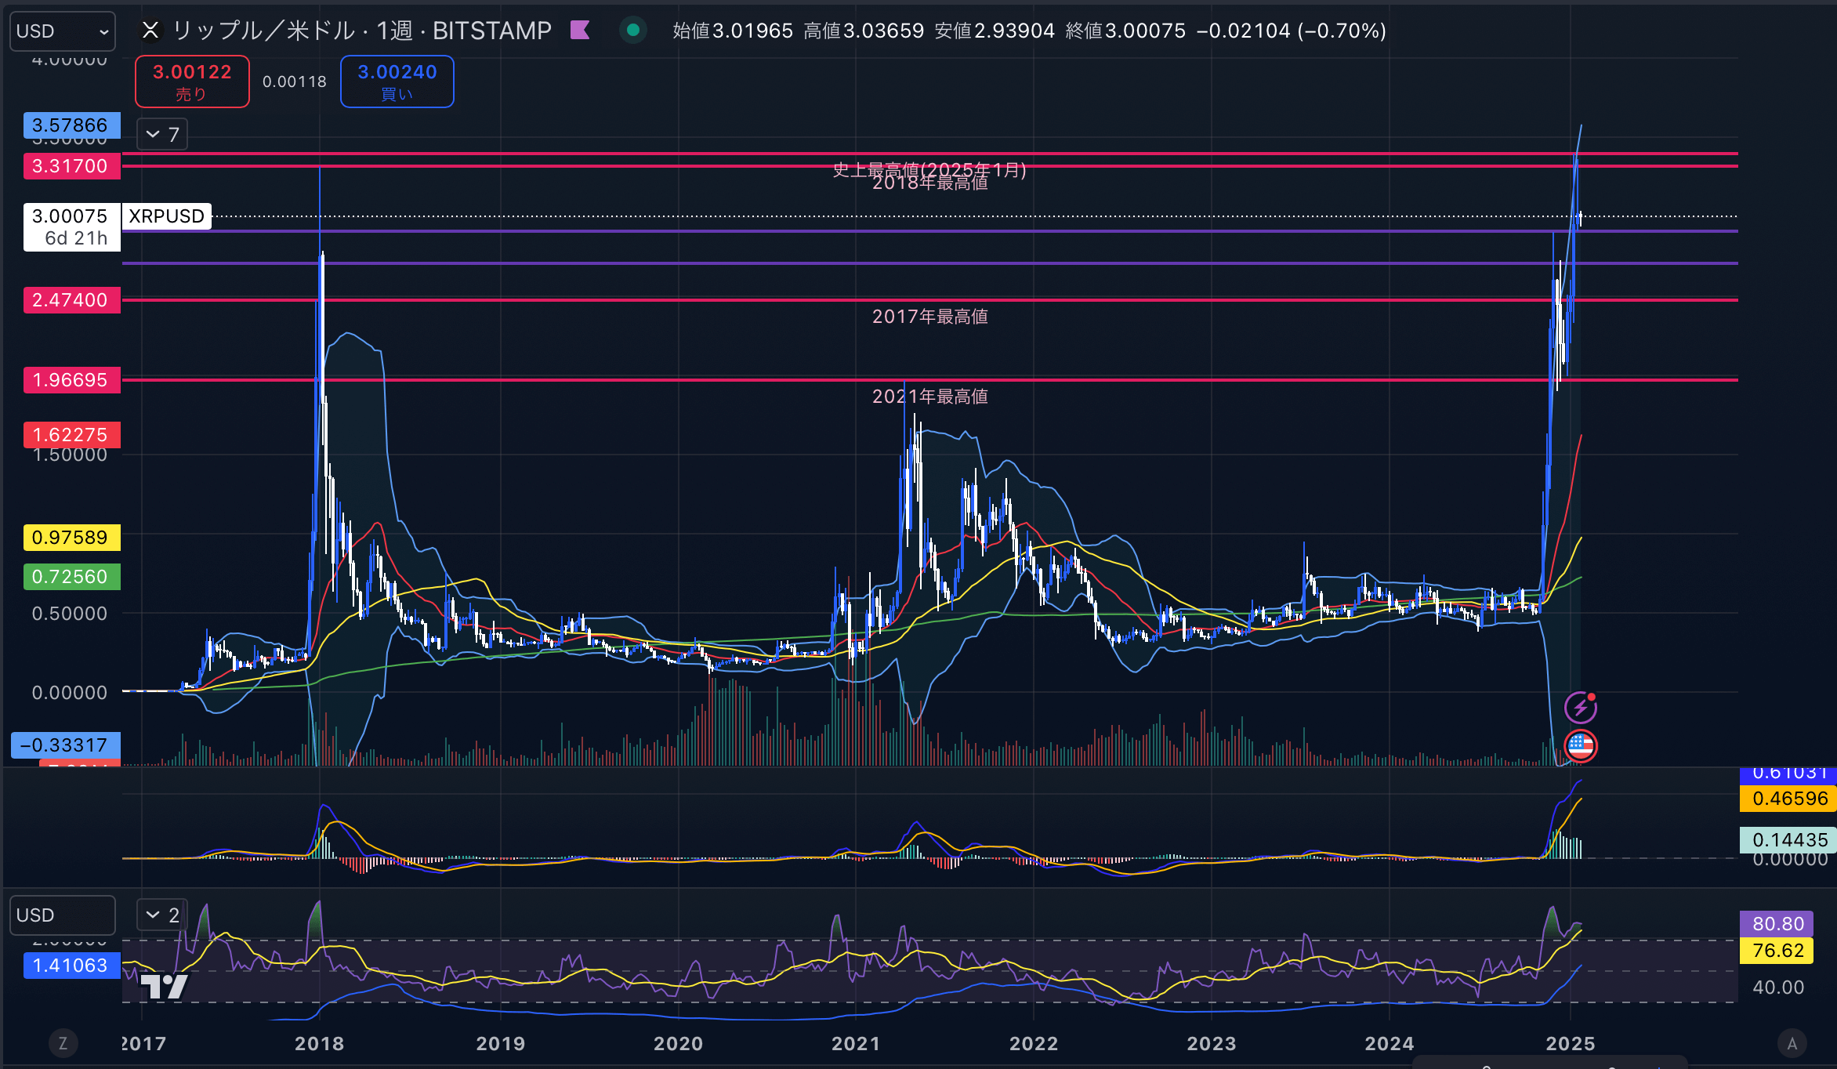Click the 安値2.93904 low value in header

995,31
